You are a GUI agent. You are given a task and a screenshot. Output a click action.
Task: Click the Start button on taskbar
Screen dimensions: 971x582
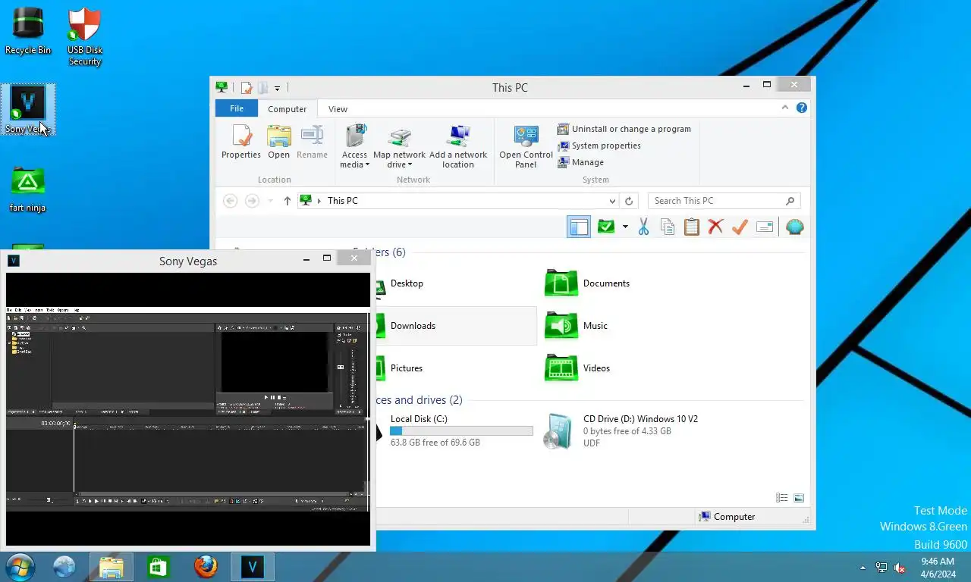(x=19, y=567)
